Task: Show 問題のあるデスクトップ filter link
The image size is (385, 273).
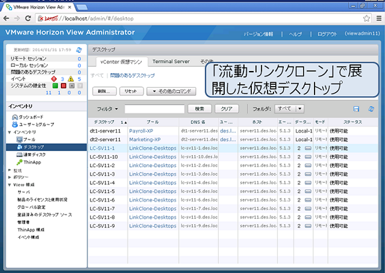Action: click(x=133, y=76)
